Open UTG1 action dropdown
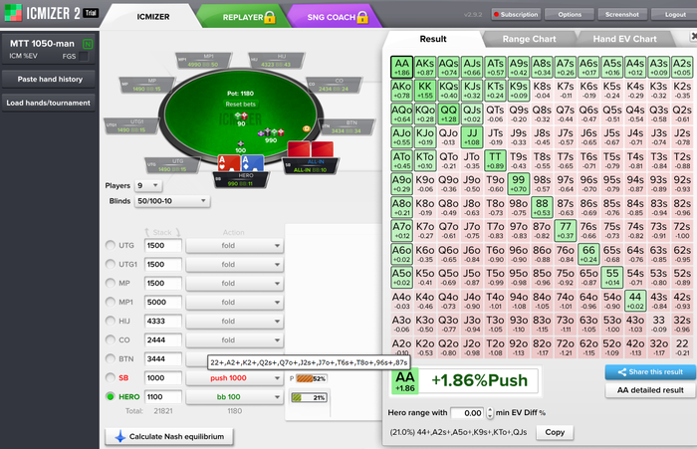 point(234,264)
